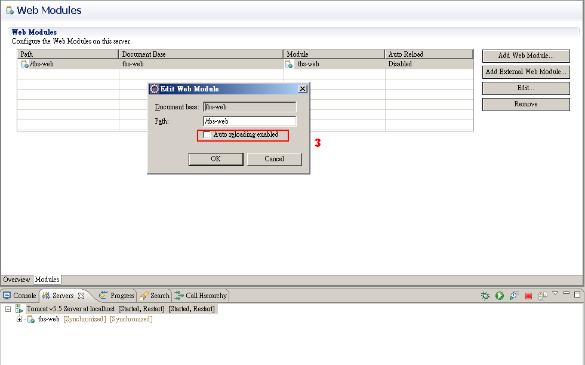Open Edit... for selected web module
This screenshot has height=365, width=585.
[526, 88]
